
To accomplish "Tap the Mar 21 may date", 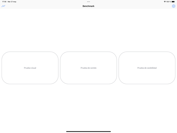I will click(12, 2).
